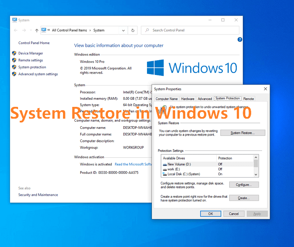
Task: Click the Up arrow navigation button
Action: tap(37, 30)
